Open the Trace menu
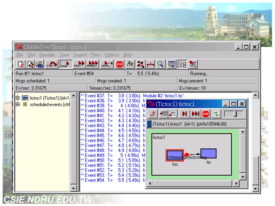Viewport: 275px width, 206px height. pos(64,55)
